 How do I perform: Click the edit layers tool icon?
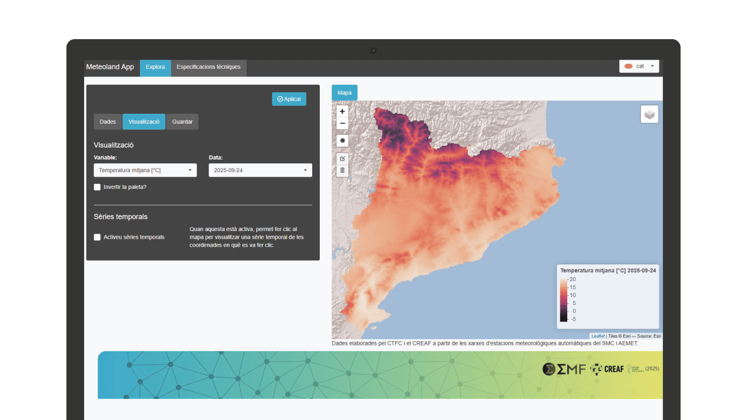click(x=343, y=159)
